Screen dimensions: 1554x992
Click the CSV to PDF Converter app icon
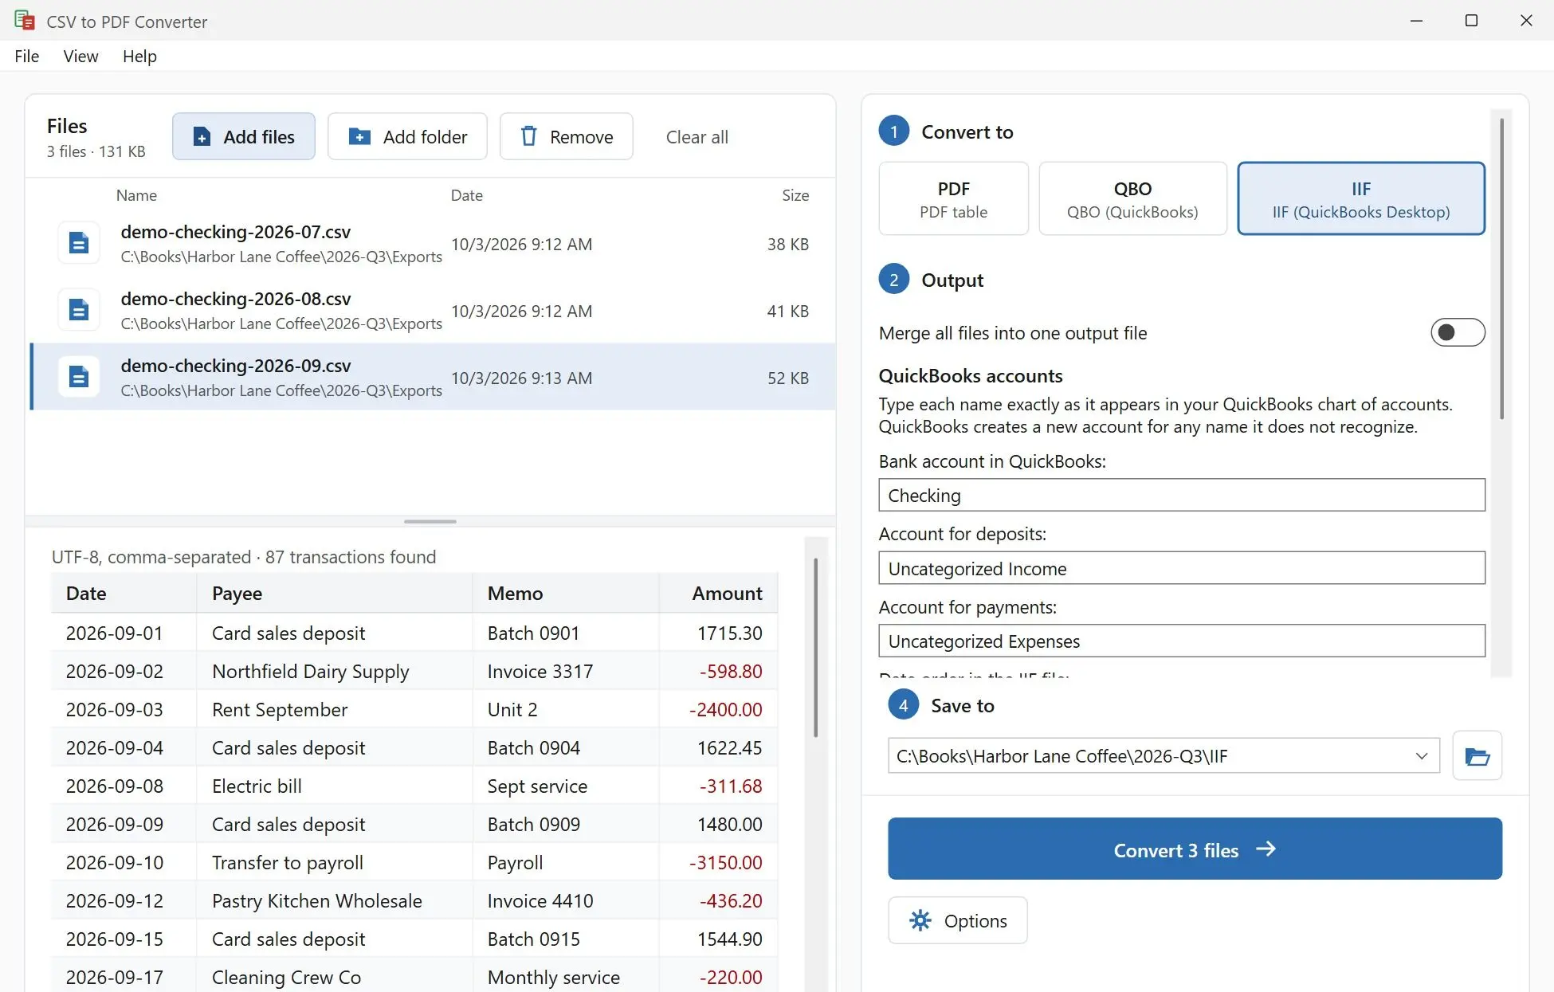click(24, 21)
